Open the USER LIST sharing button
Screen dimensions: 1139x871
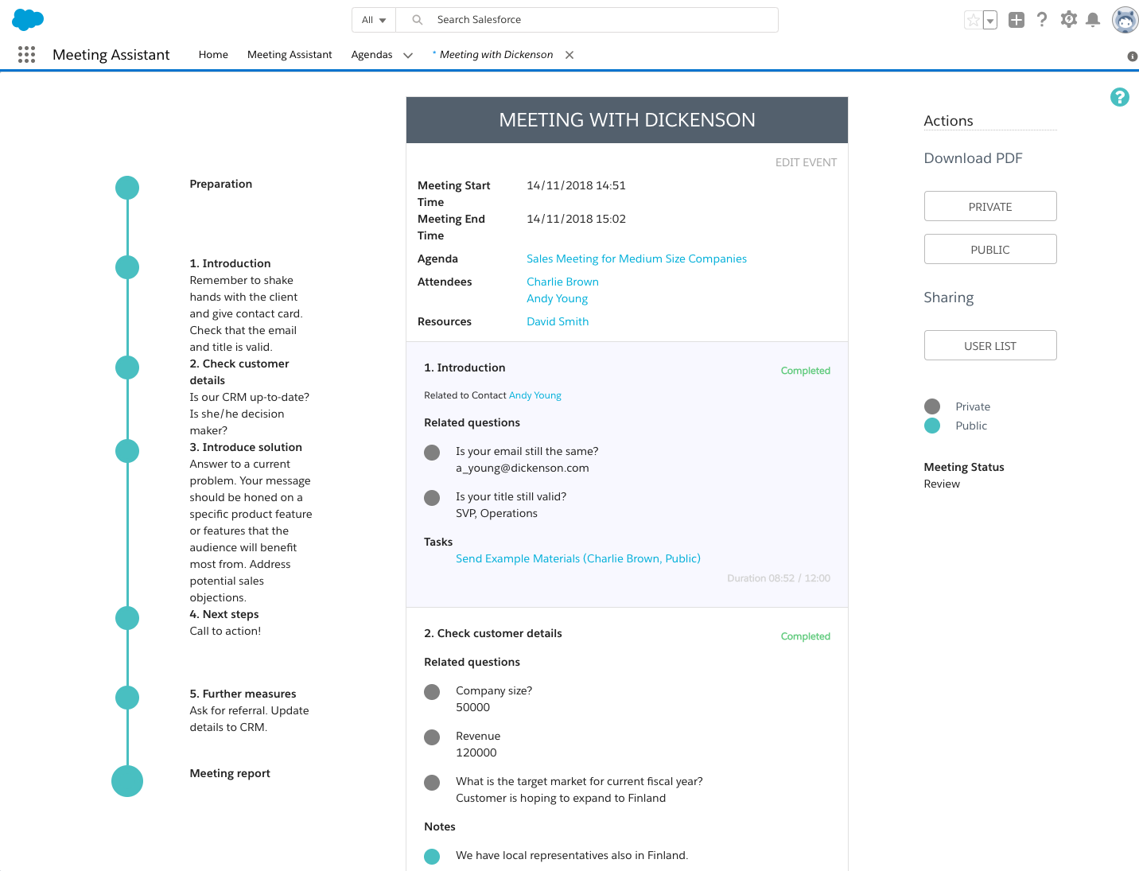990,345
